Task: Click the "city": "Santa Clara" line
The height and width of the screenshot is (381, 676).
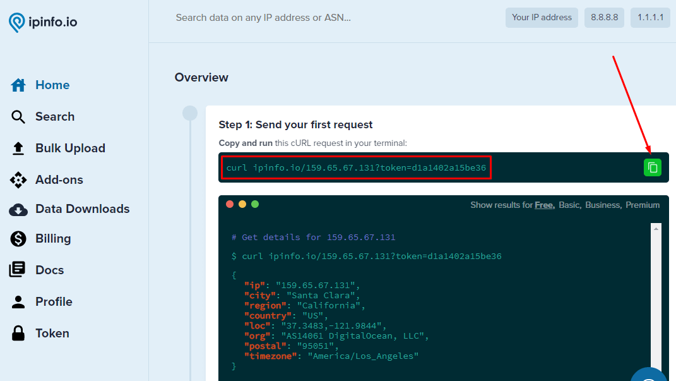Action: click(x=302, y=296)
